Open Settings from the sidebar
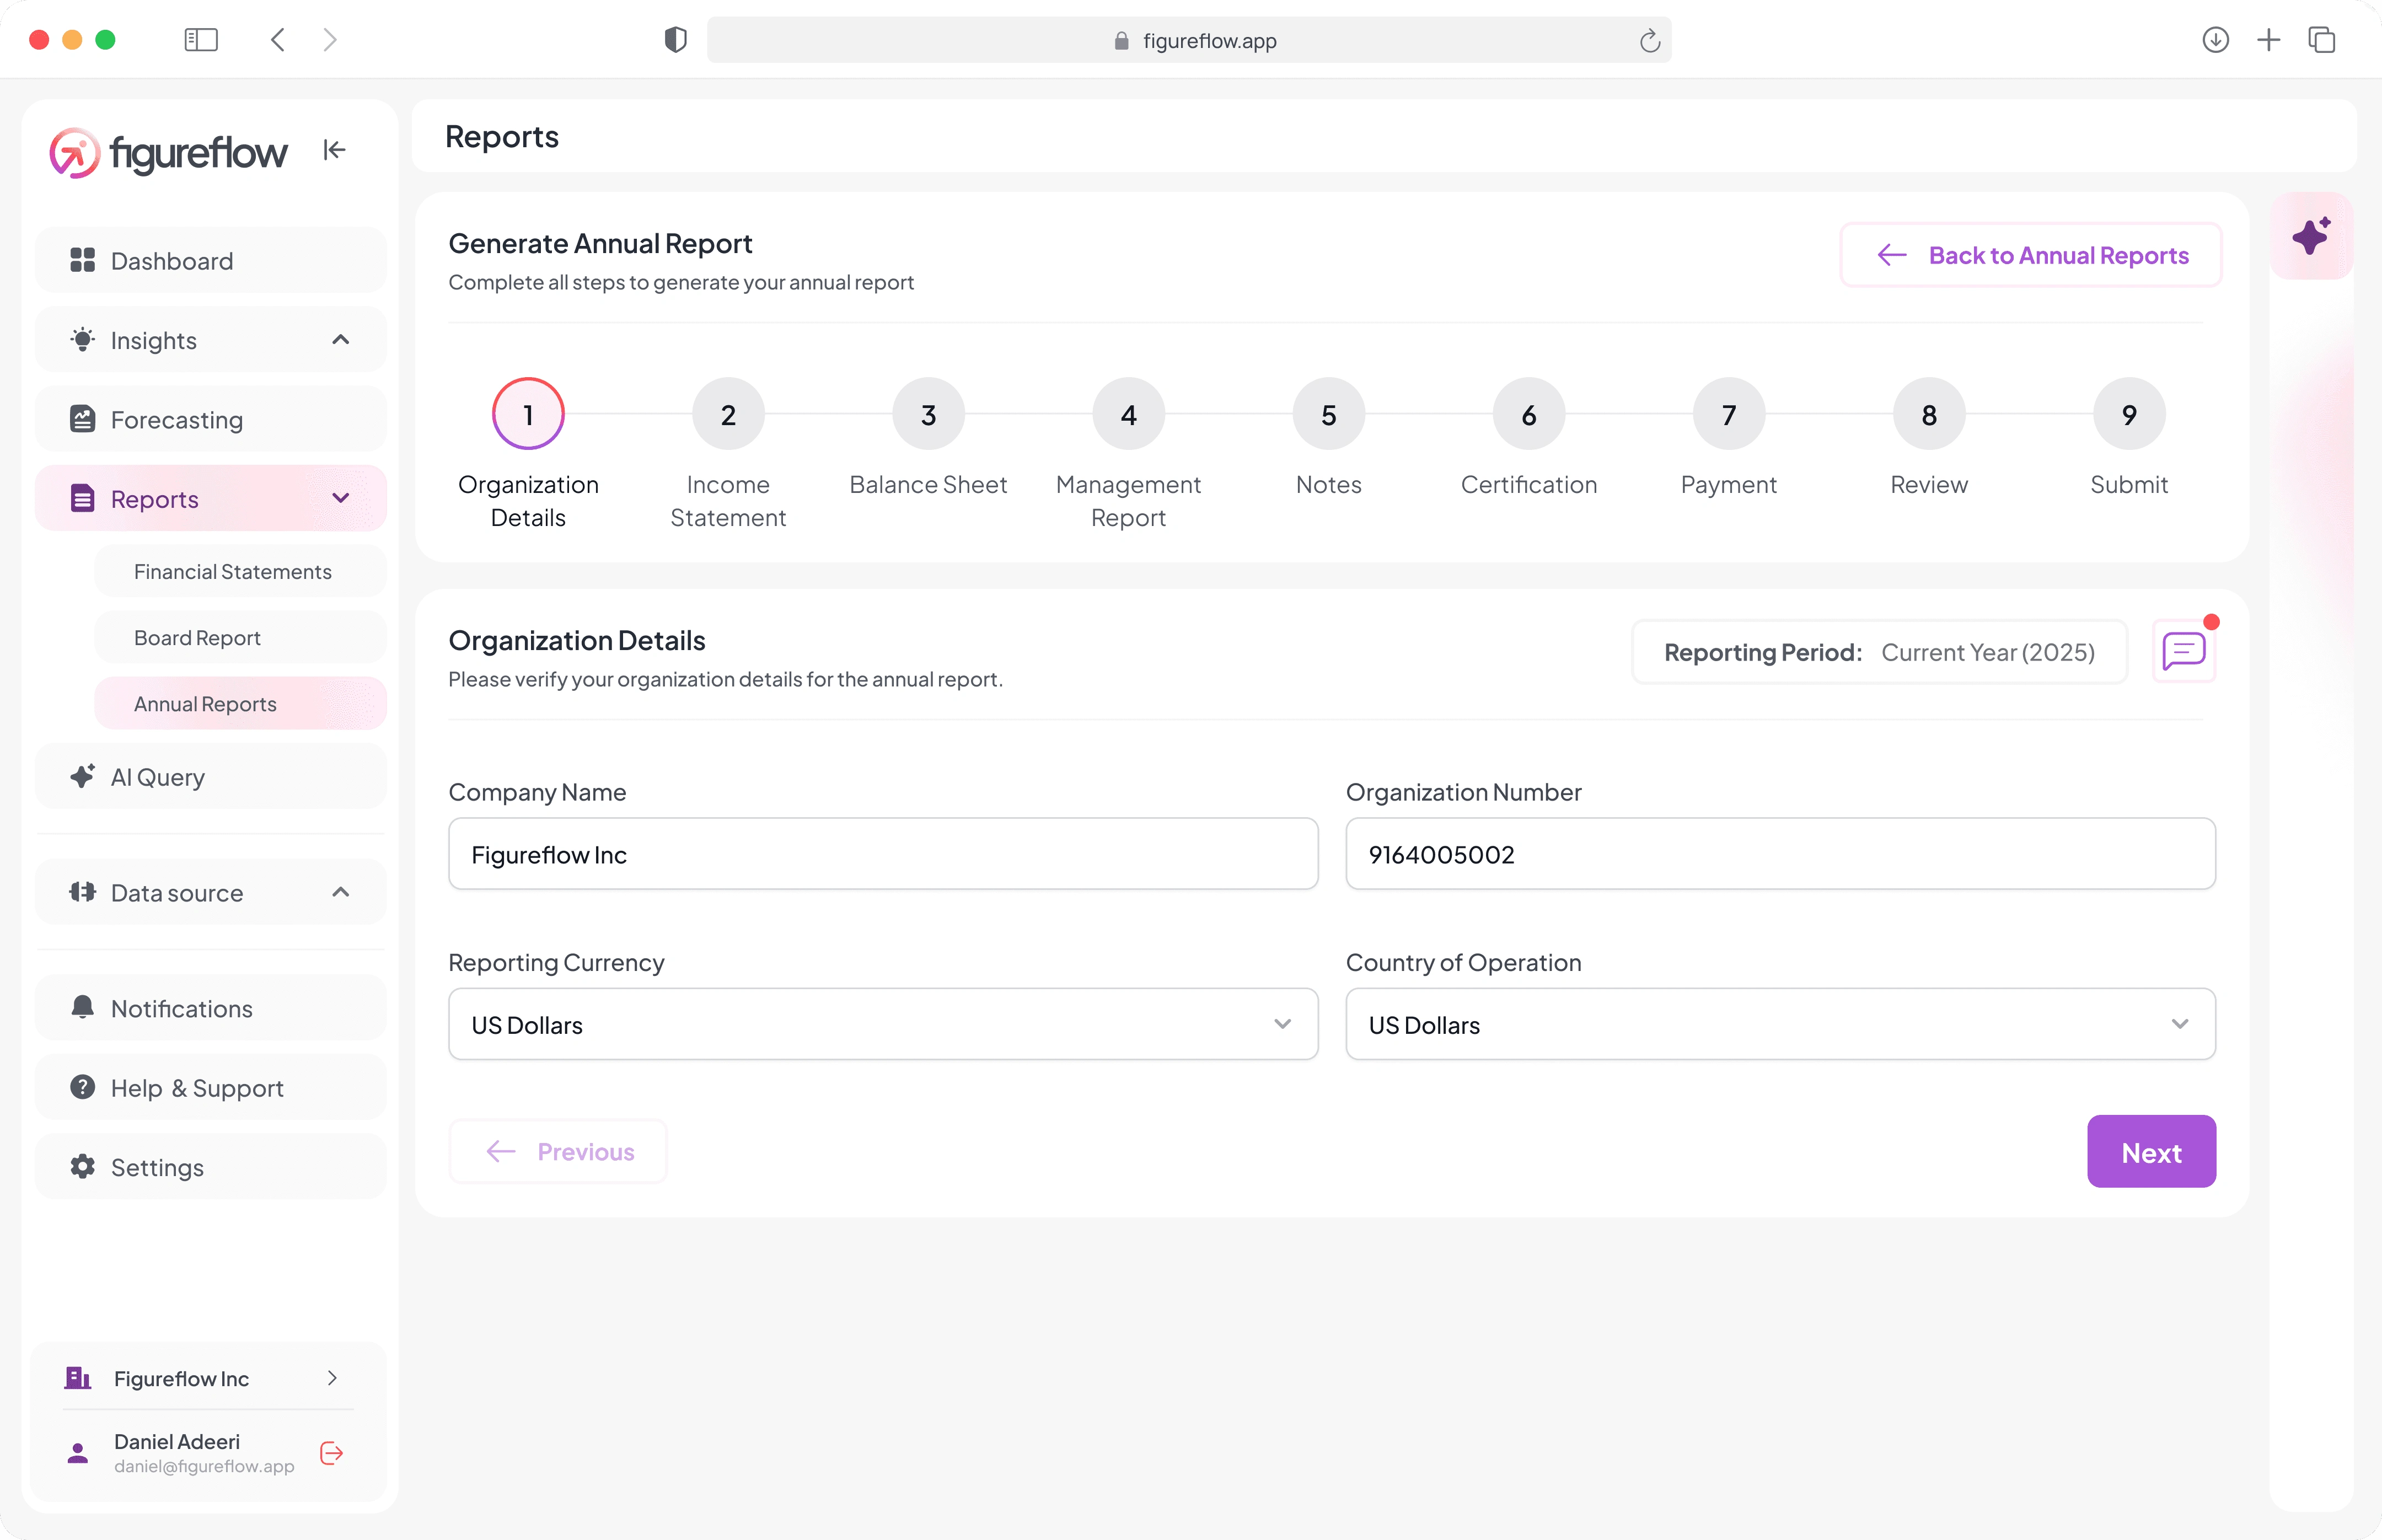 point(211,1166)
